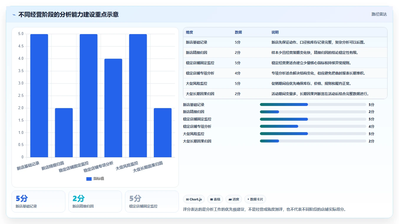Click description starting 新店先保证动作
399x224 pixels.
click(319, 42)
